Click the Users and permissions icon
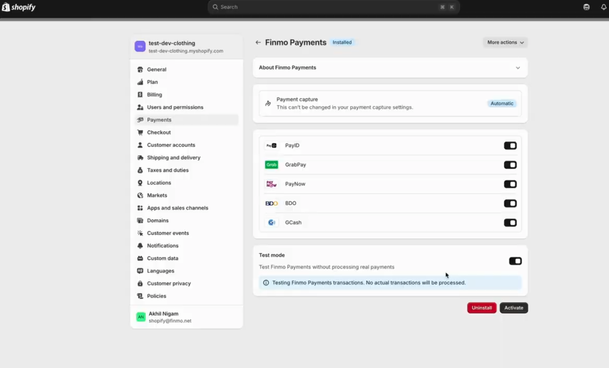This screenshot has height=368, width=609. [140, 107]
